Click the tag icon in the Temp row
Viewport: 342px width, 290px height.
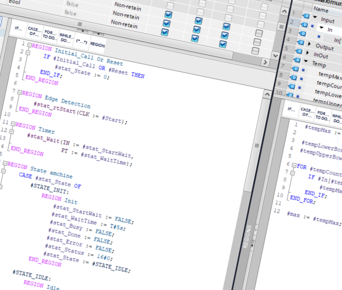(x=297, y=60)
